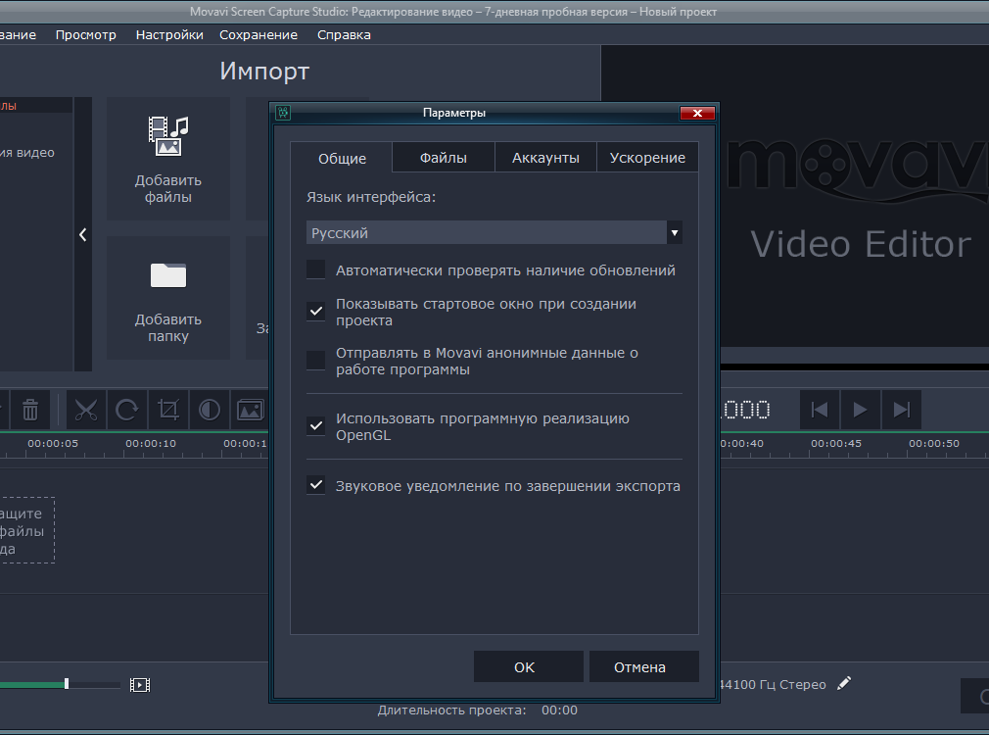Uncheck software OpenGL implementation
The image size is (989, 735).
pos(316,425)
